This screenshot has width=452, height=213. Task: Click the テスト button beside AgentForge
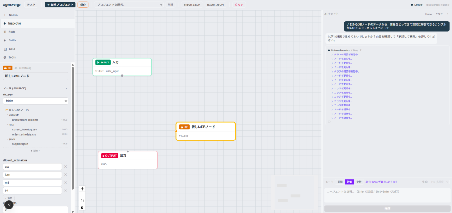click(30, 4)
